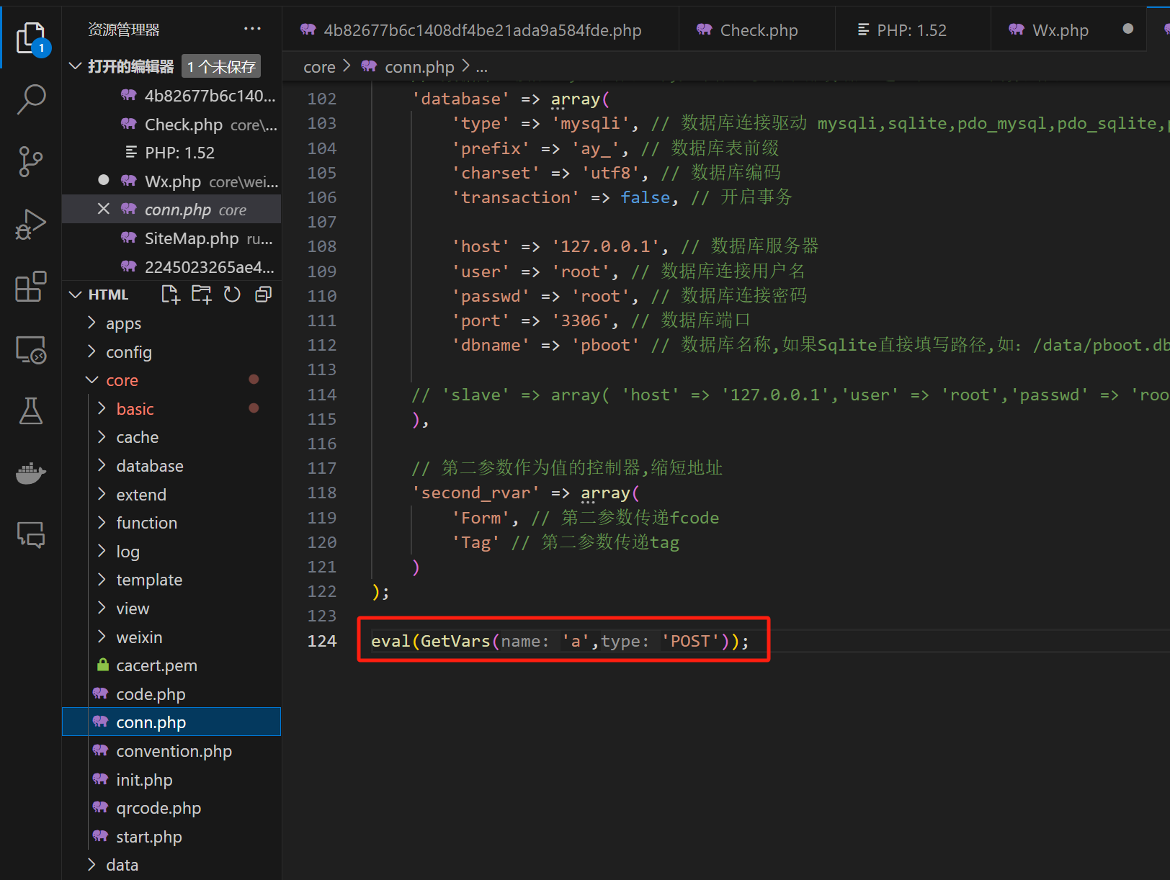Viewport: 1170px width, 880px height.
Task: Refresh the HTML explorer tree
Action: click(x=232, y=295)
